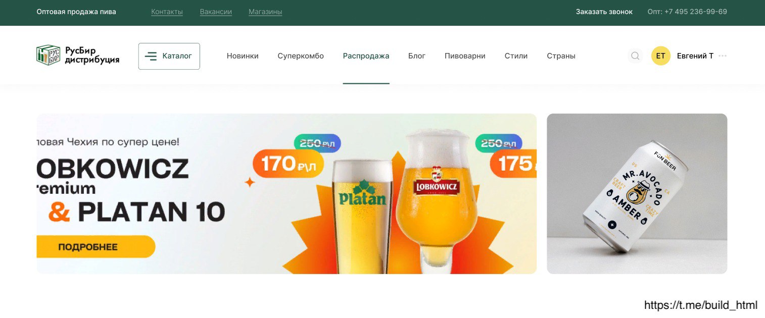765x318 pixels.
Task: Click Заказать звонок in top bar
Action: [x=604, y=12]
